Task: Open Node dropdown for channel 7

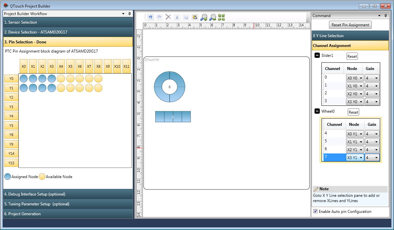Action: click(355, 157)
